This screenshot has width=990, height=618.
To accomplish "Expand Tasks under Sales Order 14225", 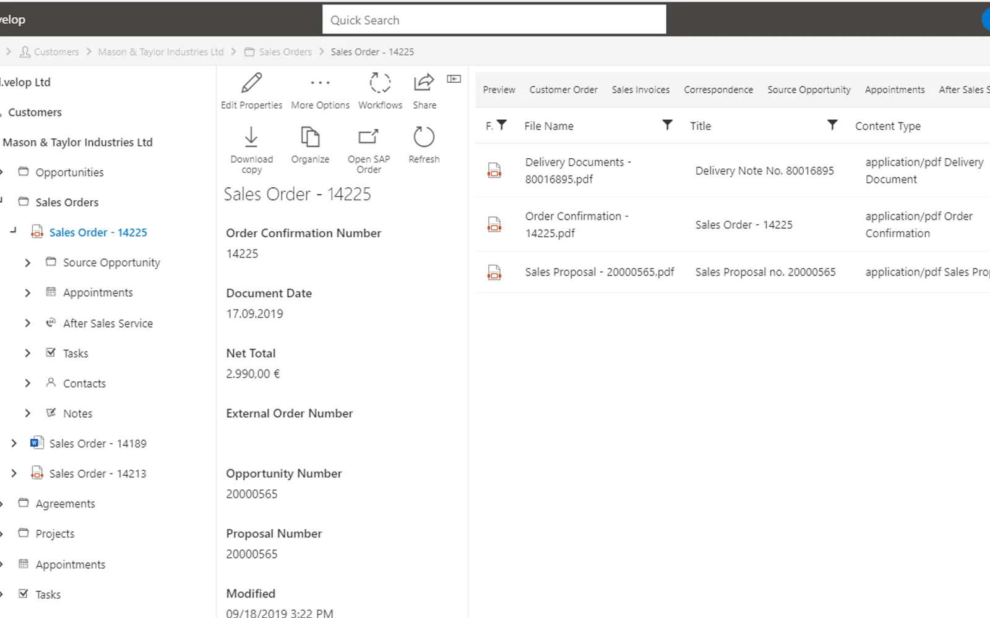I will coord(27,353).
